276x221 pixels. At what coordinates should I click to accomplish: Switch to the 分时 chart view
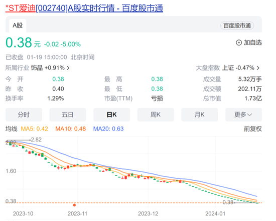tap(24, 114)
